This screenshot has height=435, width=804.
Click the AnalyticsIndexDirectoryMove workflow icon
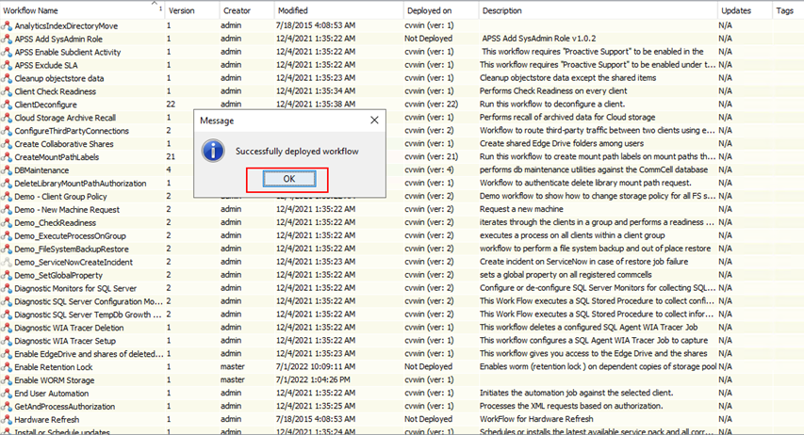click(8, 27)
